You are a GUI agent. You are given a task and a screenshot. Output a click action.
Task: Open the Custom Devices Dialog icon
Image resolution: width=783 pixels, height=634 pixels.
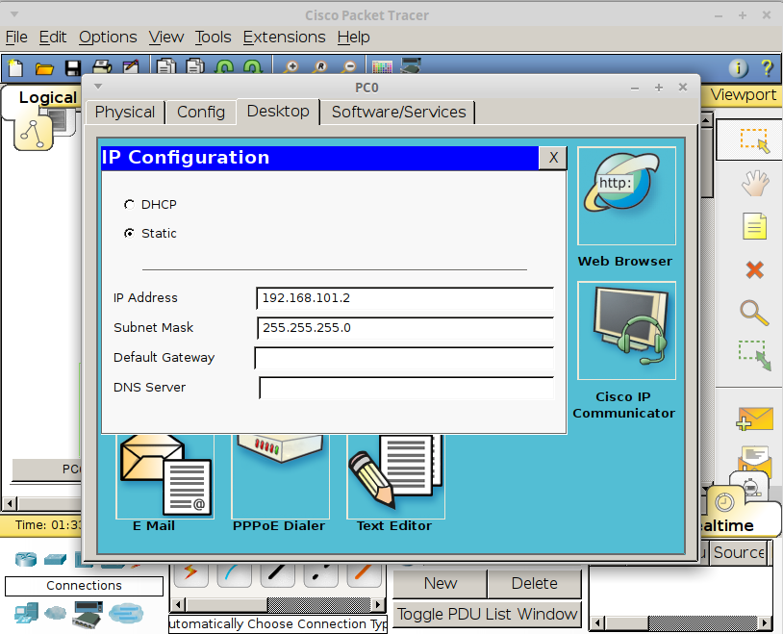pyautogui.click(x=412, y=66)
